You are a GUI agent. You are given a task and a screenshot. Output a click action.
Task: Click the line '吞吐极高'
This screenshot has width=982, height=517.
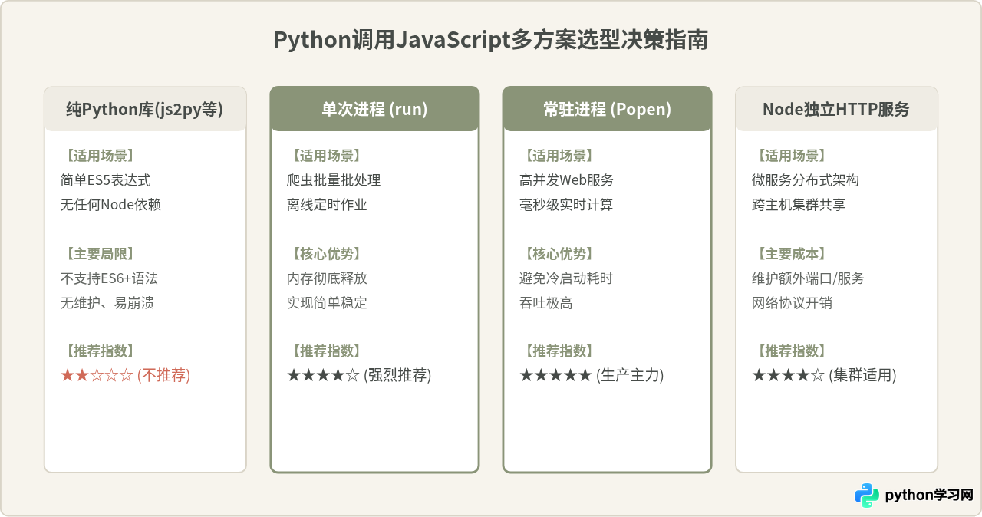(x=545, y=303)
